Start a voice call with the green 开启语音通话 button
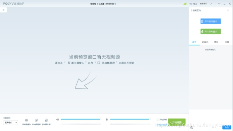This screenshot has width=233, height=131. [210, 32]
